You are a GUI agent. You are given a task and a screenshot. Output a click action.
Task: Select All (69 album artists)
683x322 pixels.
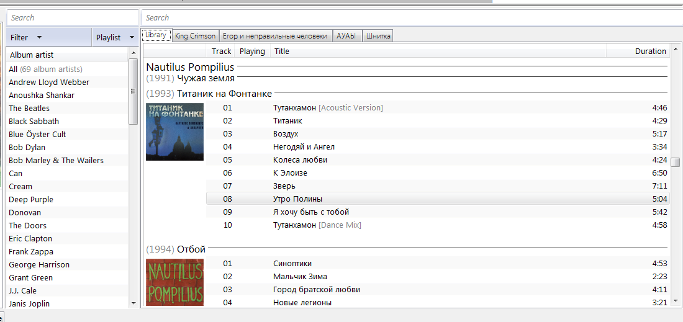pos(68,69)
